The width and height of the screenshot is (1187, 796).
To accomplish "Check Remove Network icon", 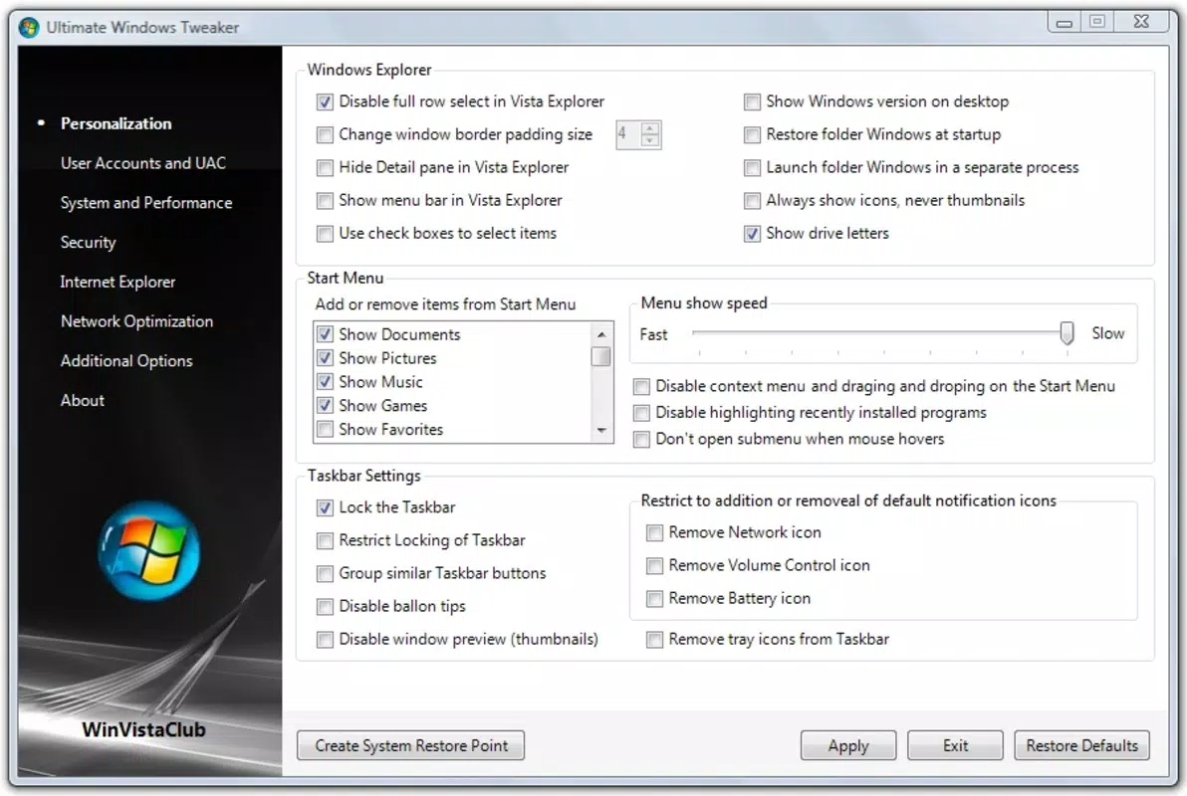I will pos(655,532).
